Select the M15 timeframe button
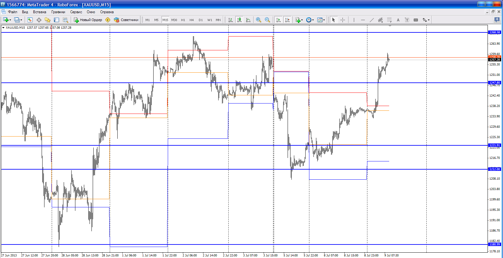The image size is (503, 258). [x=165, y=20]
